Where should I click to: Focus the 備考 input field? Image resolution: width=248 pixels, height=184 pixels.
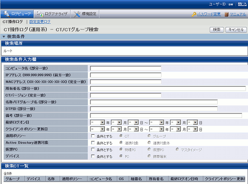(x=166, y=115)
